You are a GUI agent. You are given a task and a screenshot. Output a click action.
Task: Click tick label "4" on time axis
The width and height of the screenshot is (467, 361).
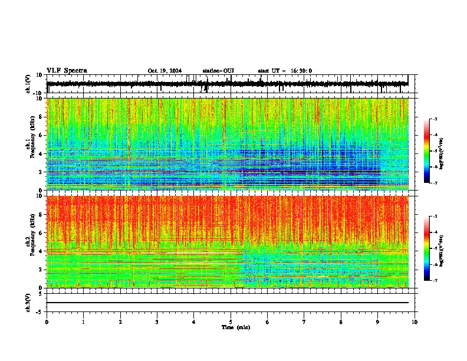coord(194,322)
